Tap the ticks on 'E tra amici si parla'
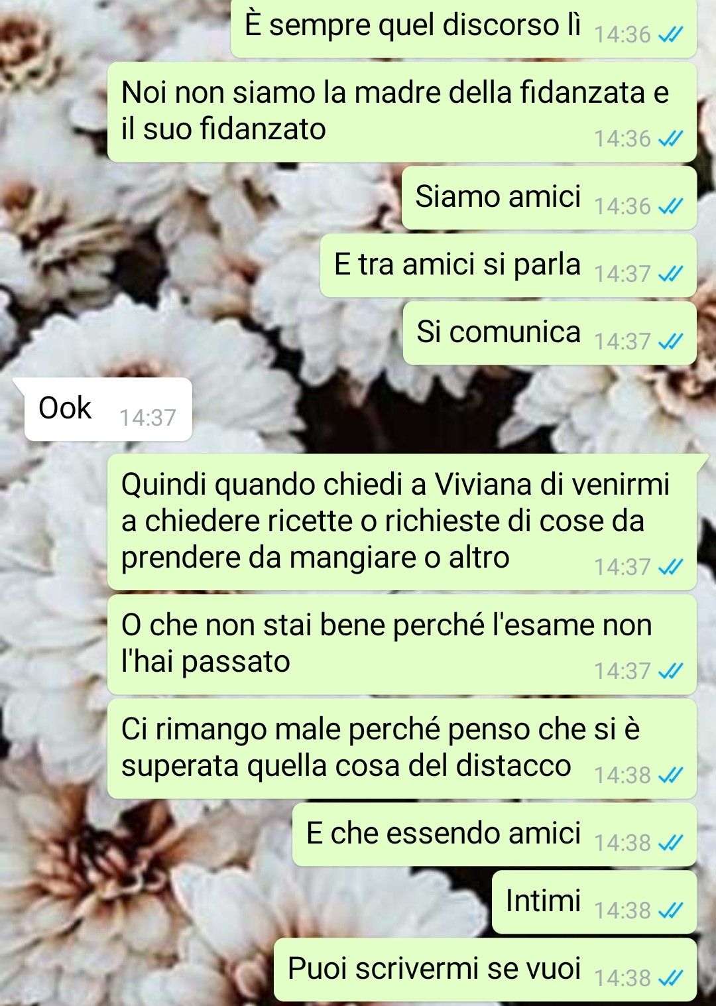The width and height of the screenshot is (716, 1006). click(x=670, y=274)
